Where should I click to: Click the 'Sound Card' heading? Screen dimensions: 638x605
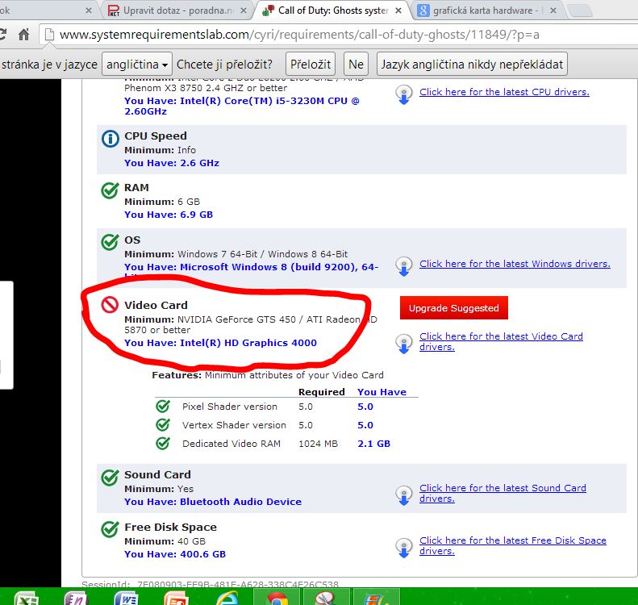pyautogui.click(x=157, y=474)
